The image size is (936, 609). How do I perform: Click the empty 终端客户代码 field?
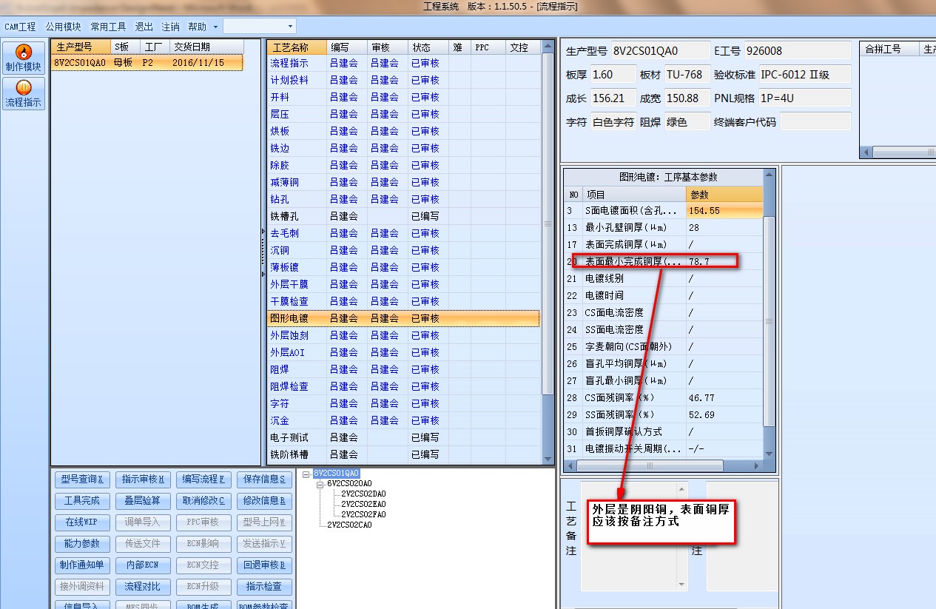point(815,122)
